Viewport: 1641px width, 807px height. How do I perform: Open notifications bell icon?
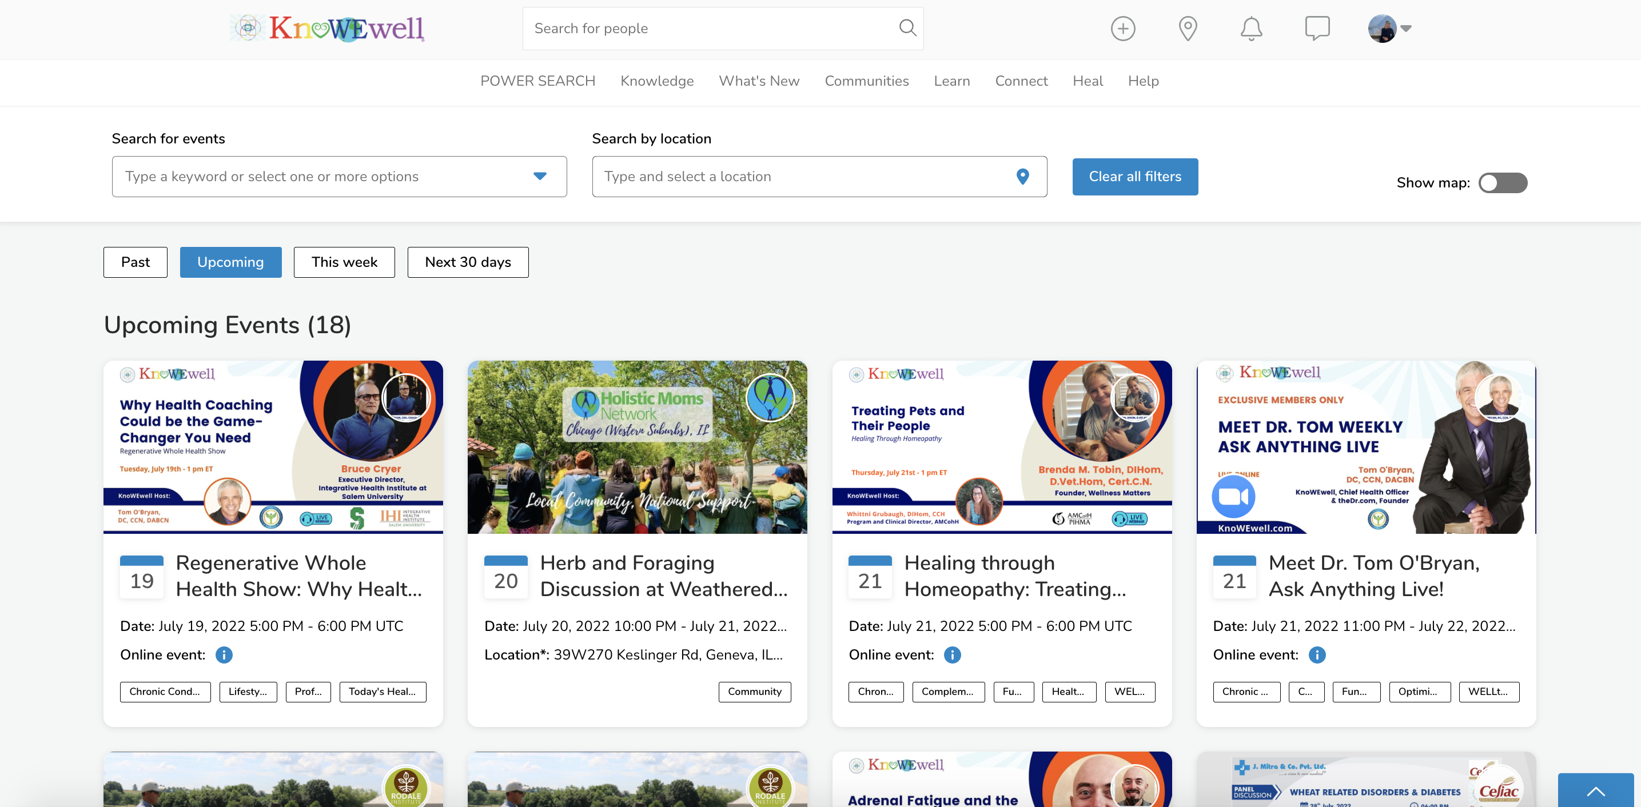click(1251, 29)
